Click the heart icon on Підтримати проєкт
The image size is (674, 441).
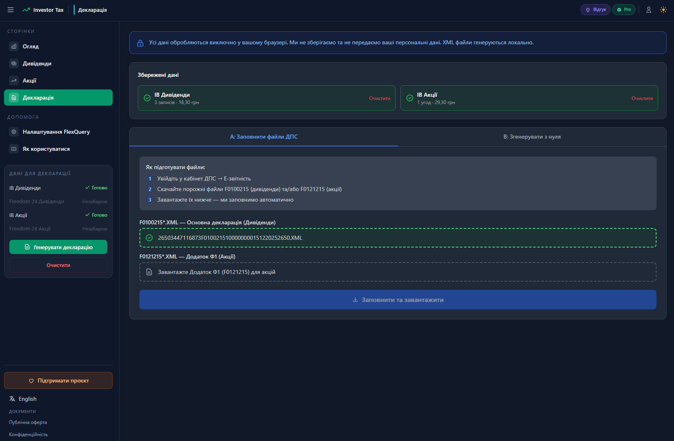tap(32, 380)
